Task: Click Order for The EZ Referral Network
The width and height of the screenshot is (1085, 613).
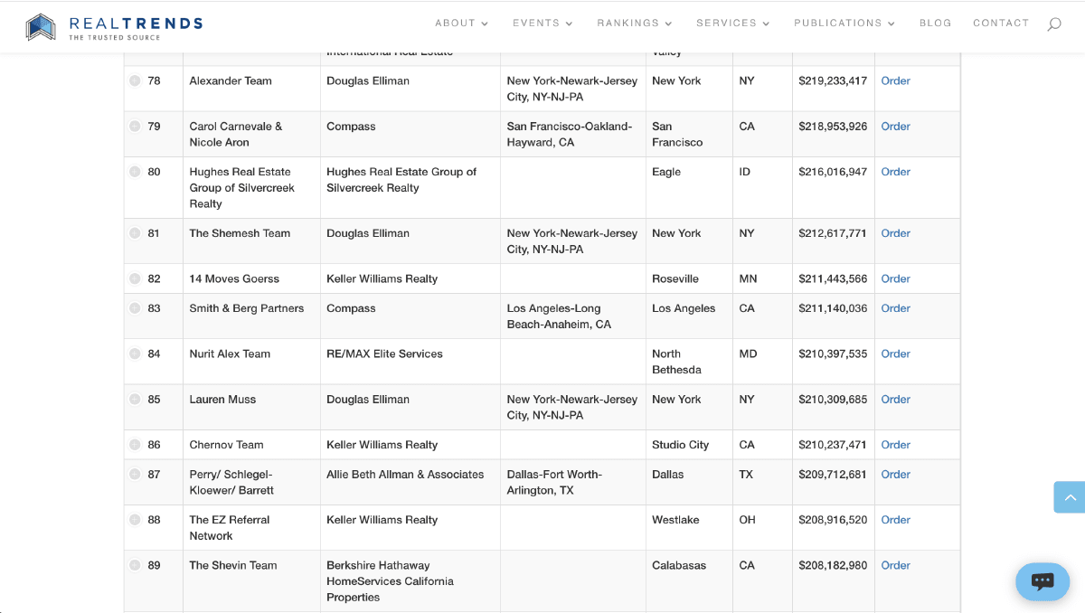Action: click(x=895, y=520)
